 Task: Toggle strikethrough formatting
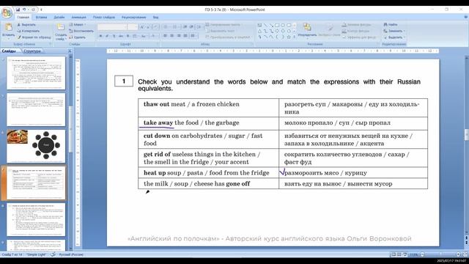click(x=121, y=36)
